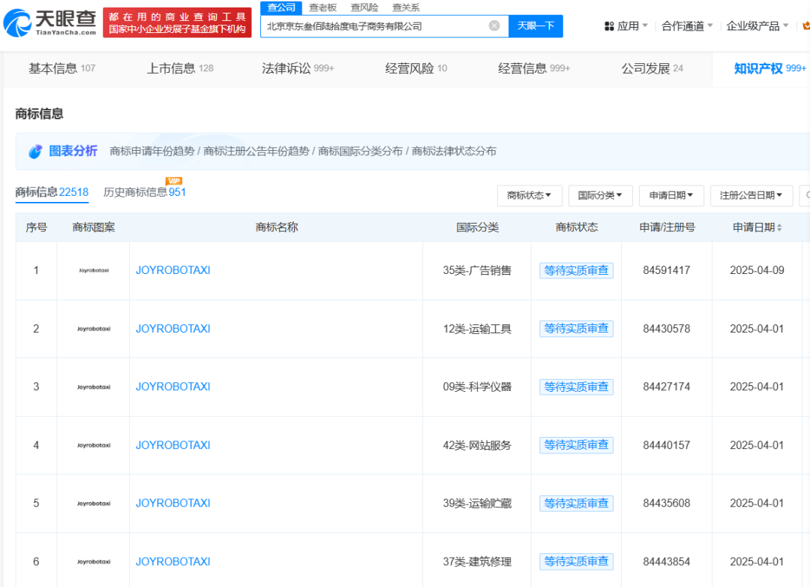Image resolution: width=810 pixels, height=587 pixels.
Task: Click the 图表分析 chart icon
Action: 35,152
